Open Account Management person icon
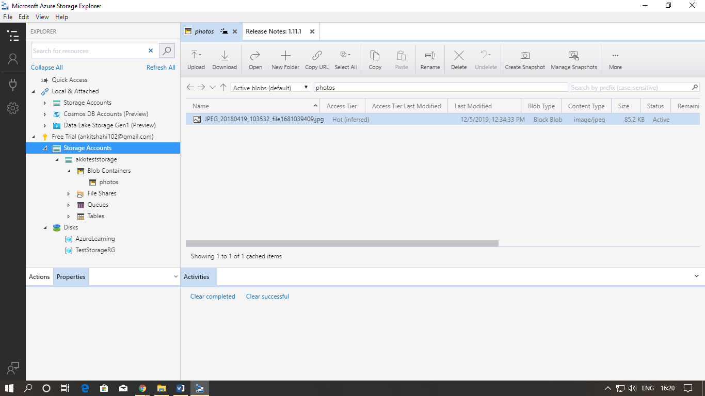 pyautogui.click(x=13, y=59)
